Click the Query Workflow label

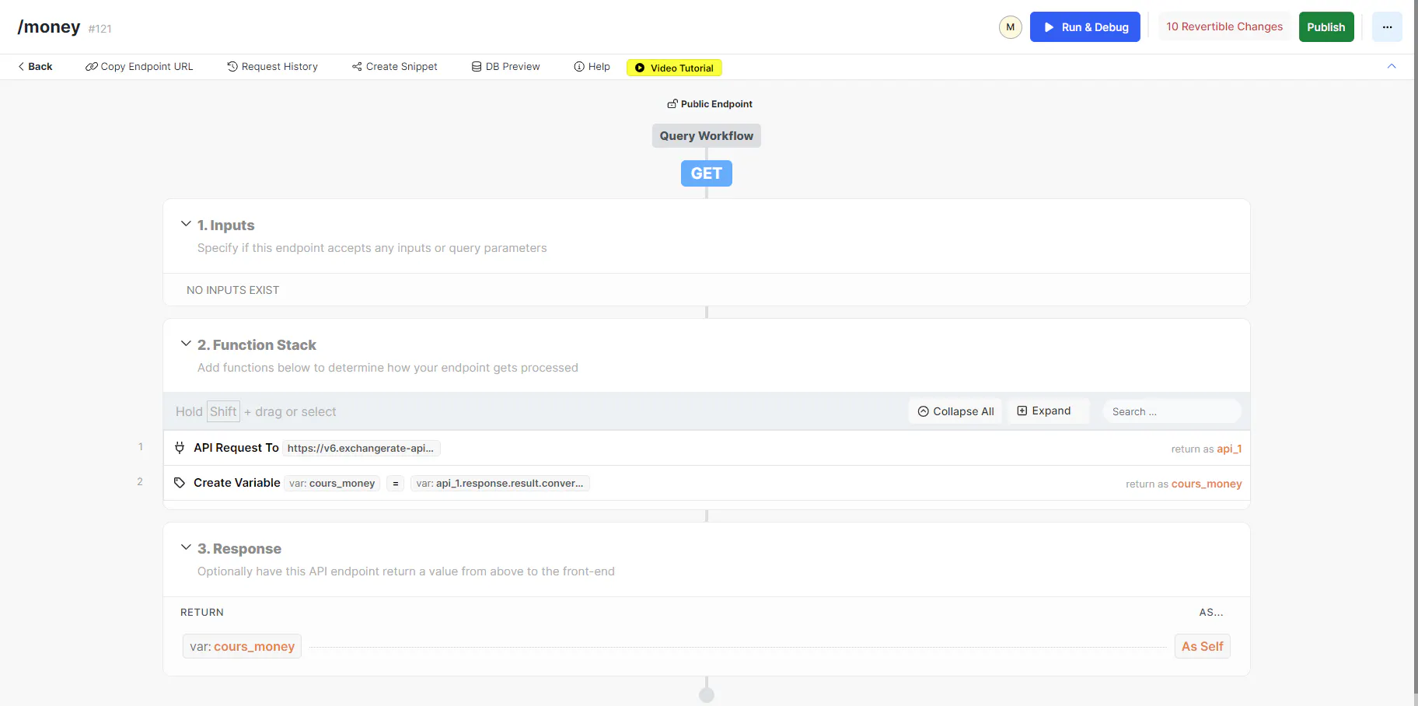pos(706,136)
